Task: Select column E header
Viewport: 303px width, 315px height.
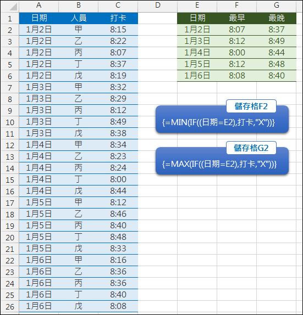Action: tap(197, 6)
